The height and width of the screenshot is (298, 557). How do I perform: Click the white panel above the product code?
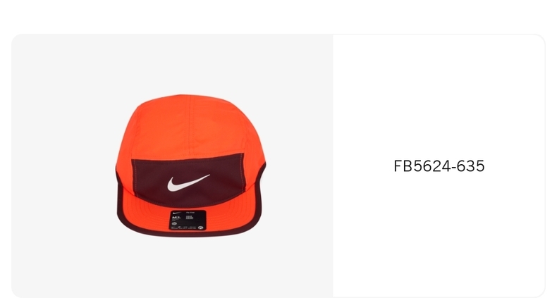(439, 96)
